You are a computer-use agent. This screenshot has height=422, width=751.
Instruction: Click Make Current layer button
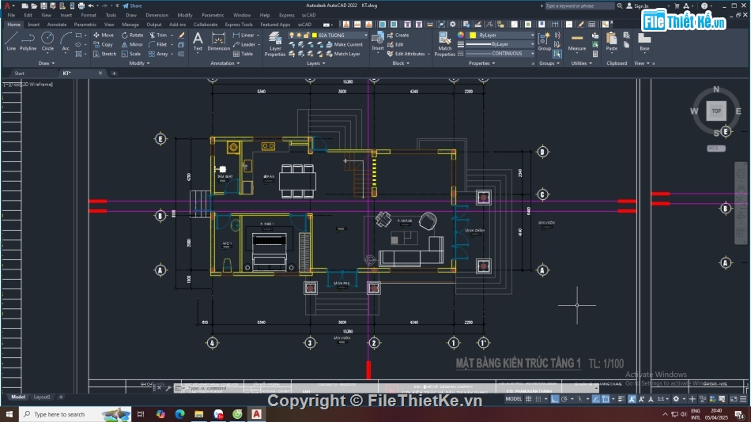[x=345, y=44]
